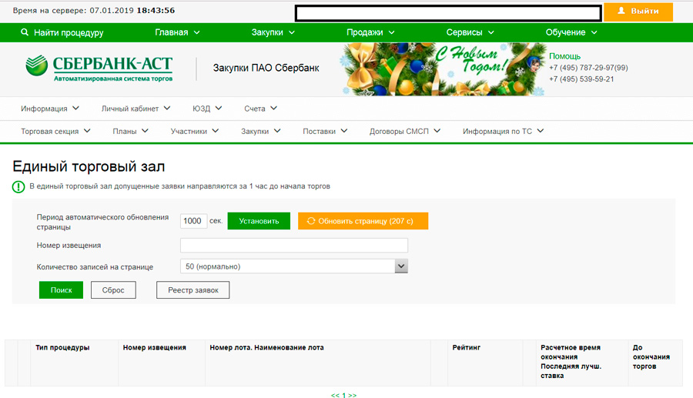Click the Сбербанк-АСТ logo

(99, 69)
